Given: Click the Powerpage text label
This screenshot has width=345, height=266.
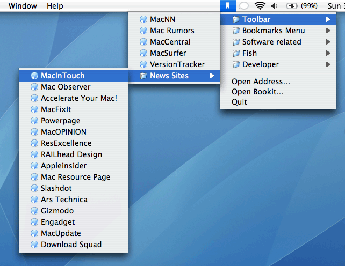Looking at the screenshot, I should [x=61, y=121].
